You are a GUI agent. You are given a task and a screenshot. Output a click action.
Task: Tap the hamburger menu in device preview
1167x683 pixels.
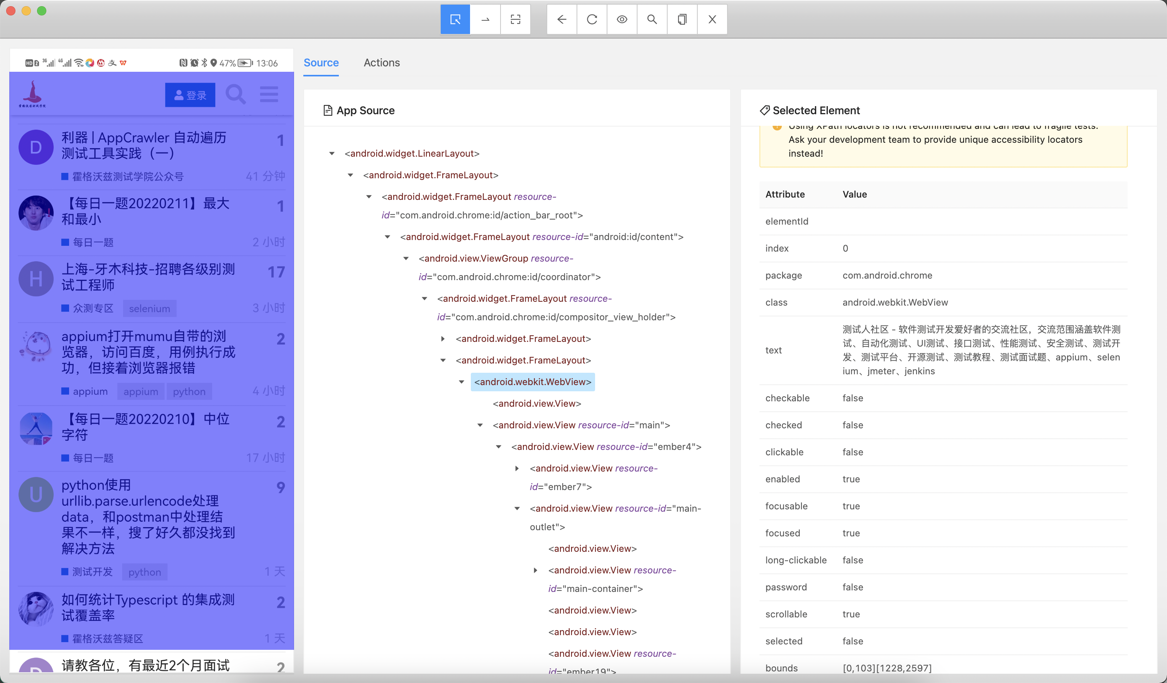click(269, 95)
